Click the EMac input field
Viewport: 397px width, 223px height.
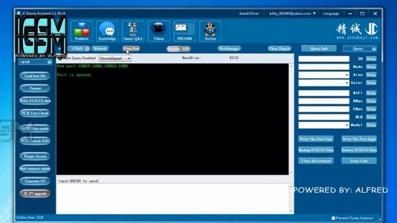click(x=324, y=109)
